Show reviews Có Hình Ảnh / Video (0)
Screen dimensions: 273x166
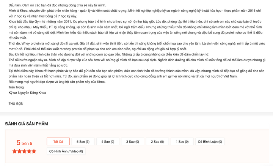[66, 151]
